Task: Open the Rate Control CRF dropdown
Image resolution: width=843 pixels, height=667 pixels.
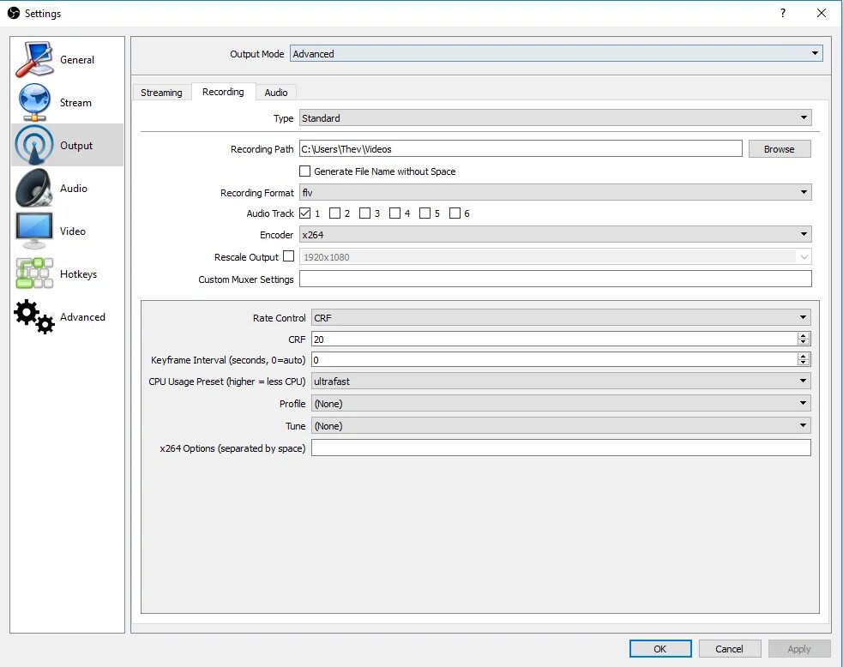Action: point(561,318)
